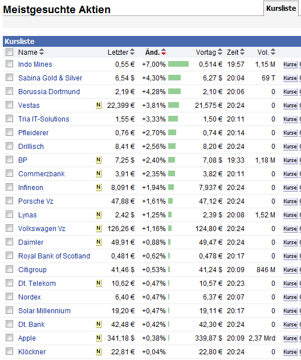This screenshot has height=360, width=301.
Task: Click the +4,30% change value
Action: 154,78
